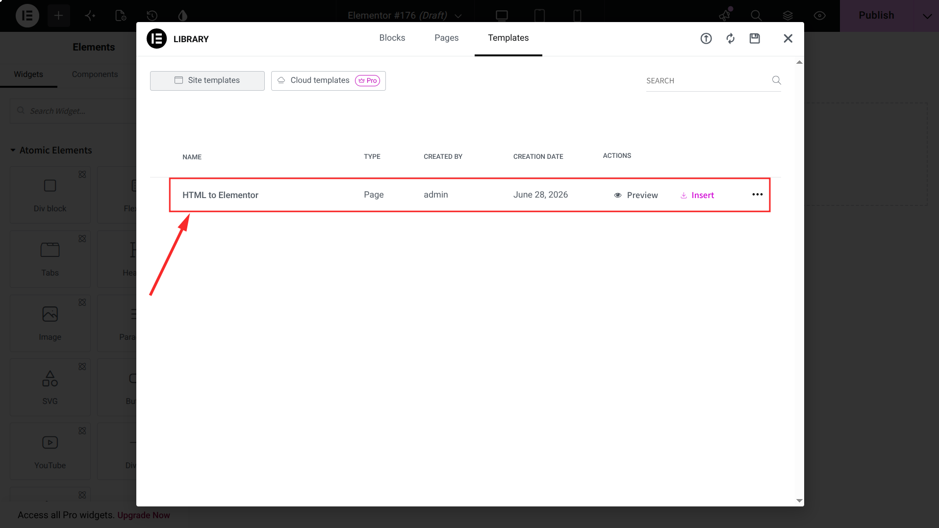Click the library search magnifier icon
Screen dimensions: 939x528
(776, 80)
